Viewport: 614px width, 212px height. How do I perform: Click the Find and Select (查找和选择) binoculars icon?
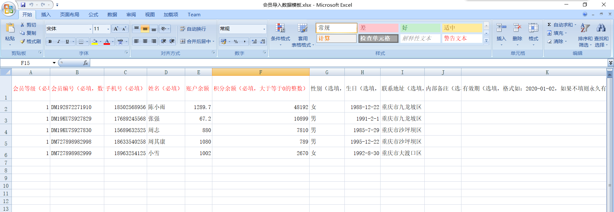[x=601, y=28]
